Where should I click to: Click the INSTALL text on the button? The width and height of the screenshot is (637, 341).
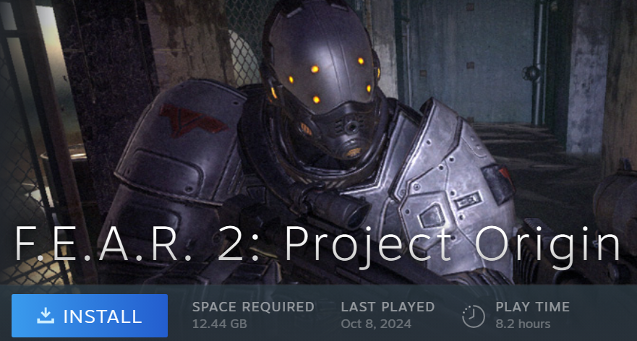[103, 316]
